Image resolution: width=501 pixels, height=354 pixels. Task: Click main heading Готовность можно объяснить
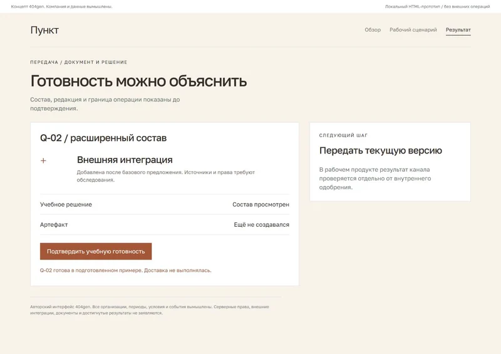[138, 81]
